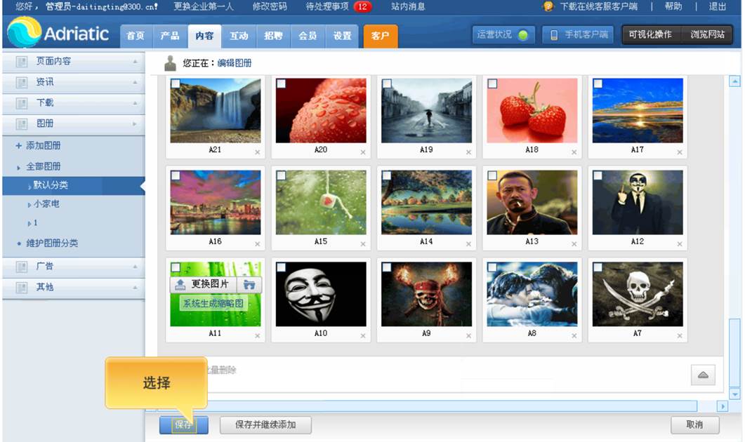The height and width of the screenshot is (442, 745).
Task: Check the box on image A9
Action: [387, 267]
